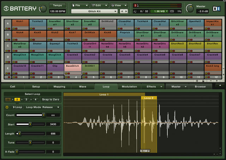Select loop number 4
Image resolution: width=226 pixels, height=160 pixels.
click(35, 99)
